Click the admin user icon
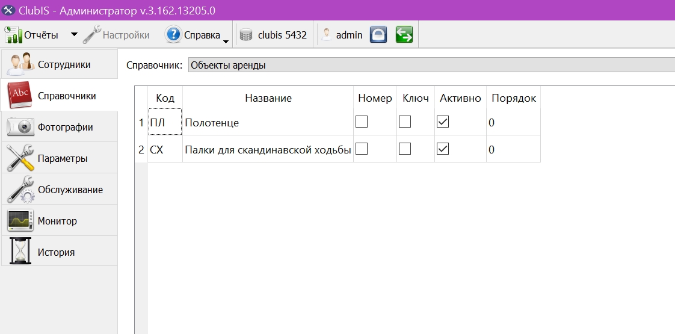Viewport: 675px width, 334px height. [x=327, y=35]
